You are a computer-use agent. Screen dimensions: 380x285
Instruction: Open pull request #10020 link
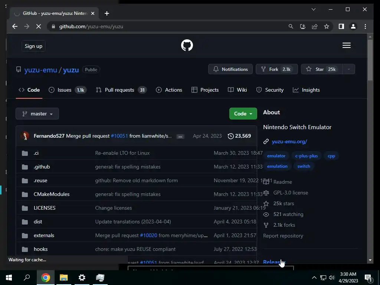coord(148,235)
